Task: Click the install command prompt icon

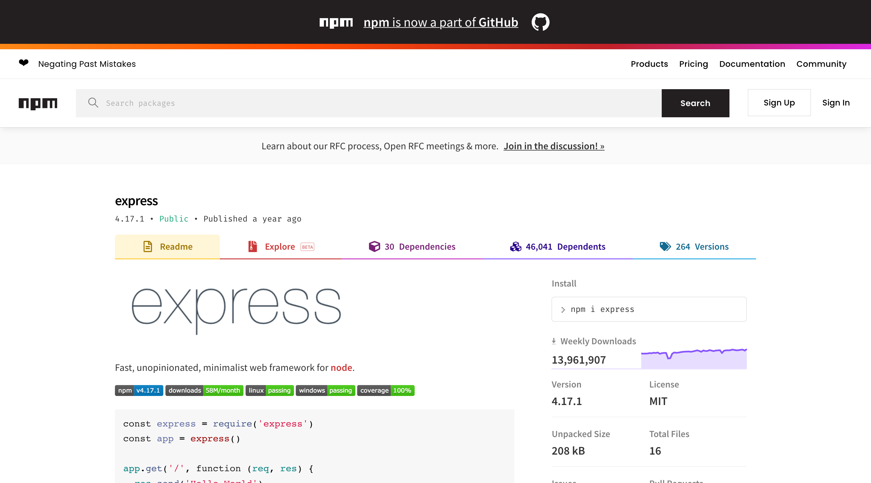Action: point(563,310)
